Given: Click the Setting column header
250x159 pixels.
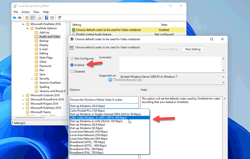Looking at the screenshot, I should tap(111, 25).
